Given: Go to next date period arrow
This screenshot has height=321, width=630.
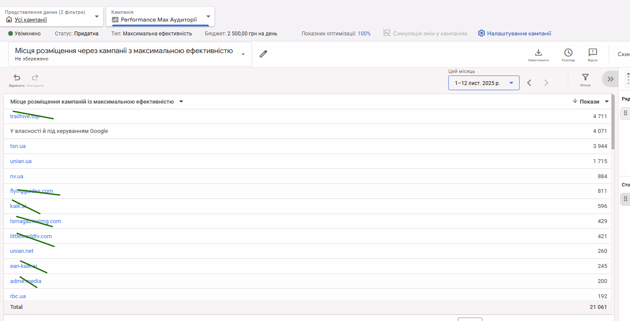Looking at the screenshot, I should tap(546, 83).
